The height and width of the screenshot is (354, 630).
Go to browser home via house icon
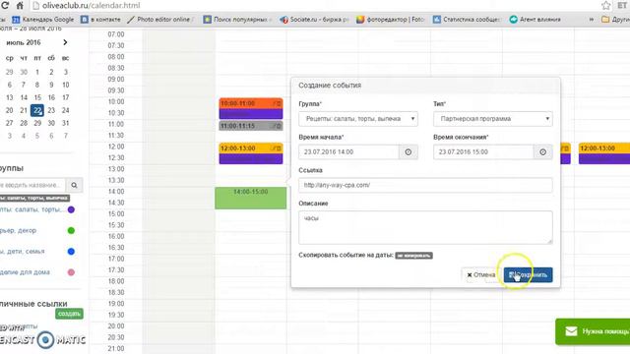coord(20,6)
